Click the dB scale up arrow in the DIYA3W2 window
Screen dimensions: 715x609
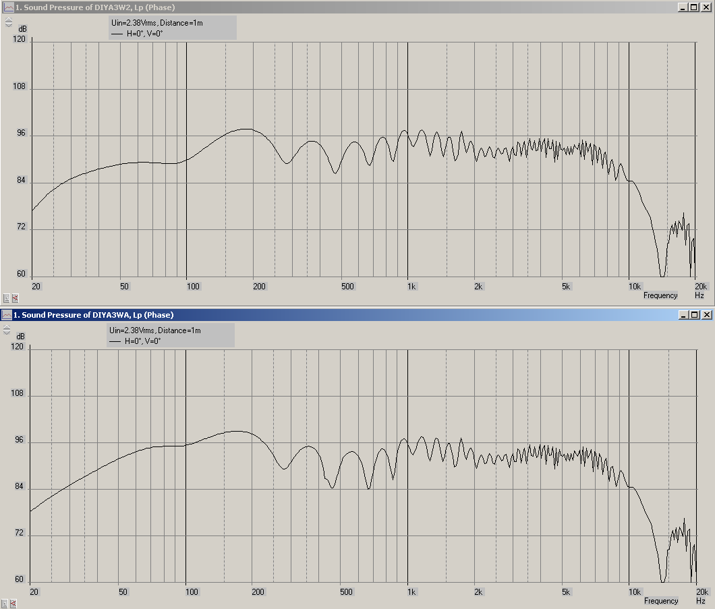coord(9,20)
